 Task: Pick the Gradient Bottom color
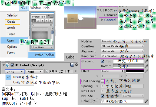click(x=128, y=66)
